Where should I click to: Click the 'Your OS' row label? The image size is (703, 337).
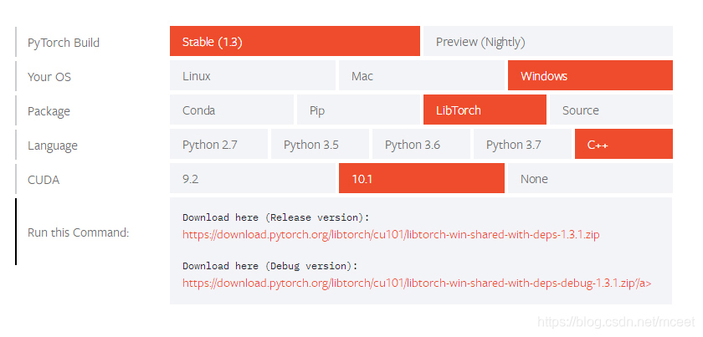click(x=49, y=77)
